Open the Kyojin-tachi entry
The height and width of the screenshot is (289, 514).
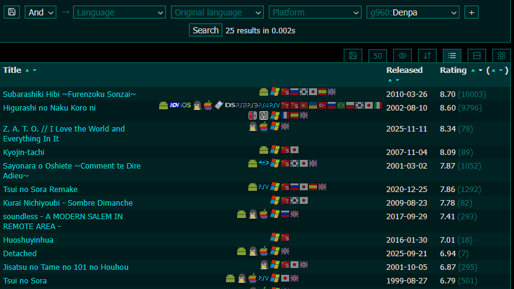point(24,153)
